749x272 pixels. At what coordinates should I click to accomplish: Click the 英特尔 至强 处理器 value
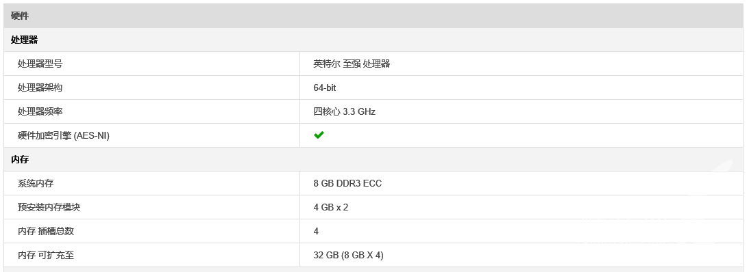(x=352, y=64)
